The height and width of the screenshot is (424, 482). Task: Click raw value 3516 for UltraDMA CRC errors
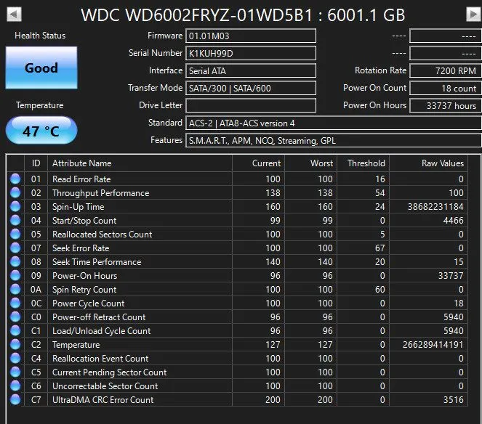(x=453, y=400)
